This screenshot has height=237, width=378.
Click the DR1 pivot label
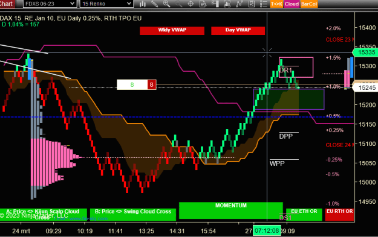point(285,70)
